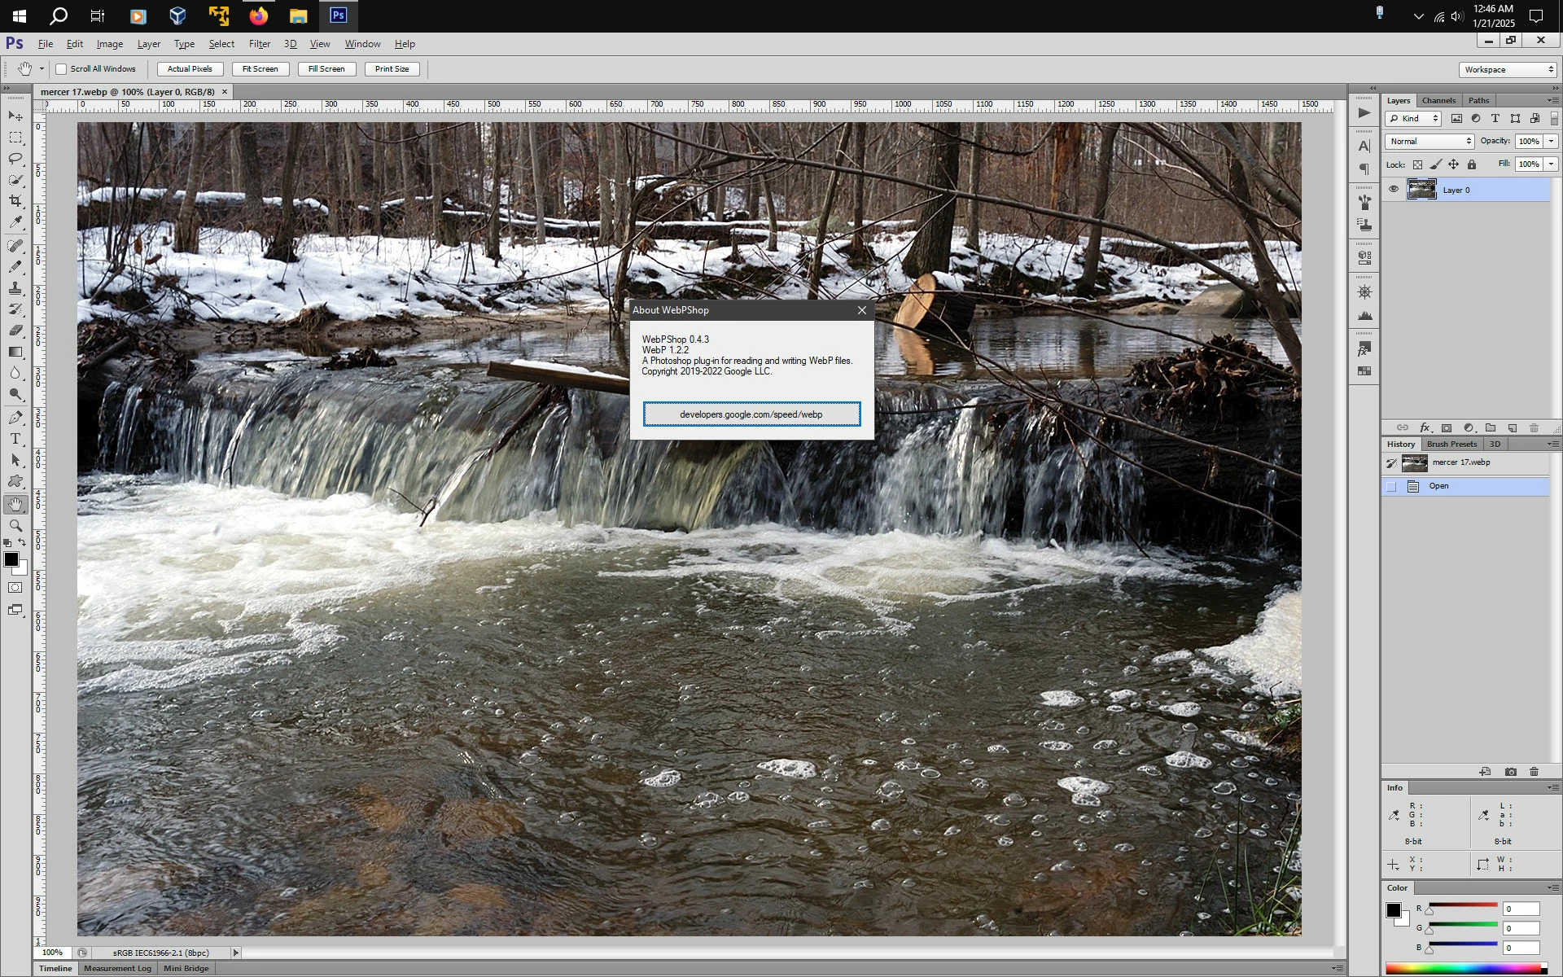Screen dimensions: 1563x977
Task: Create new snapshot with camera icon
Action: 1511,772
